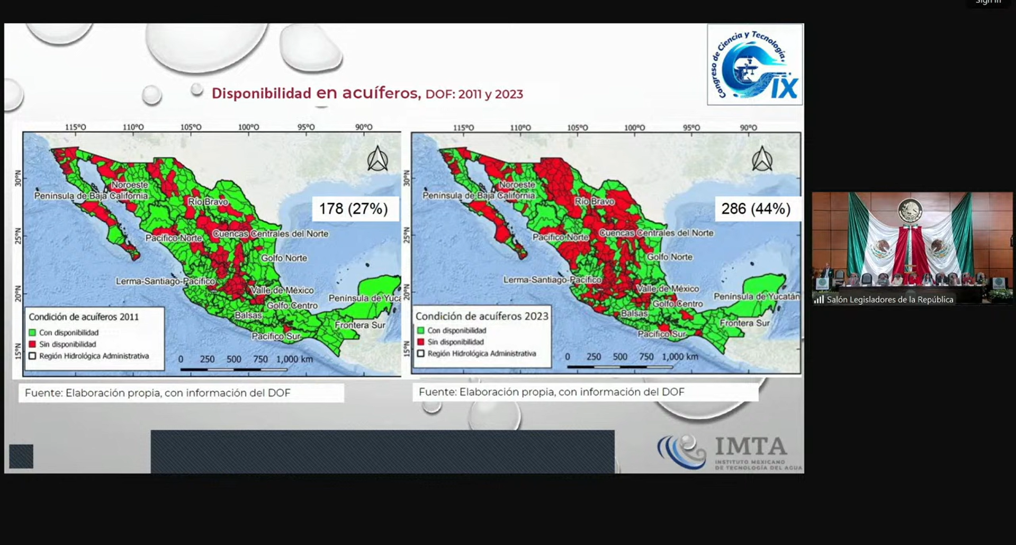
Task: Select the green Con disponibilidad swatch in 2011 legend
Action: [32, 333]
